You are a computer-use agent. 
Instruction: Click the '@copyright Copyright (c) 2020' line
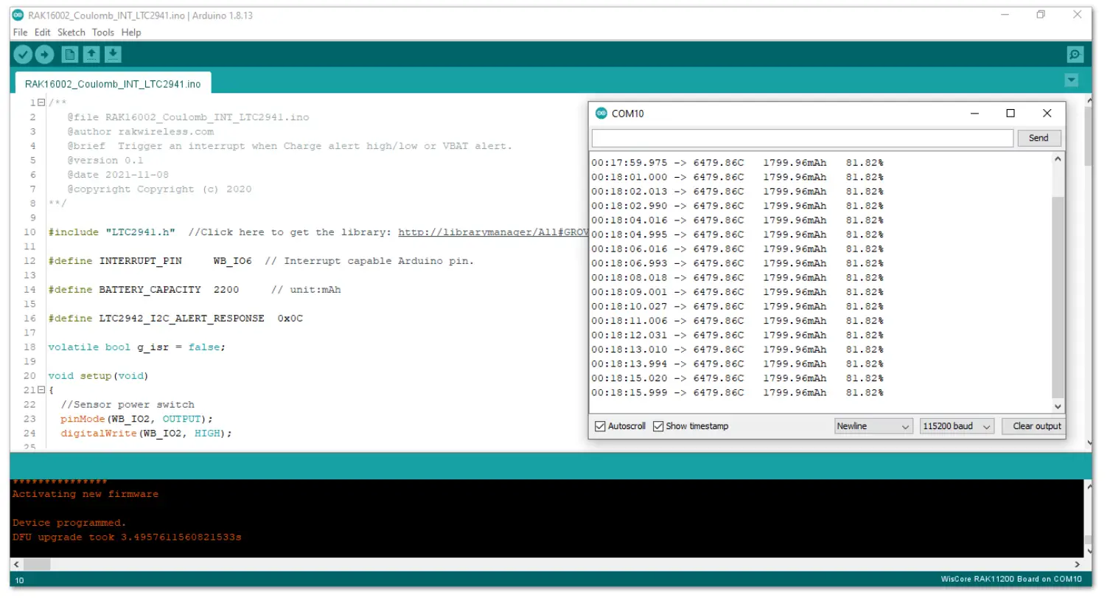[x=159, y=190]
